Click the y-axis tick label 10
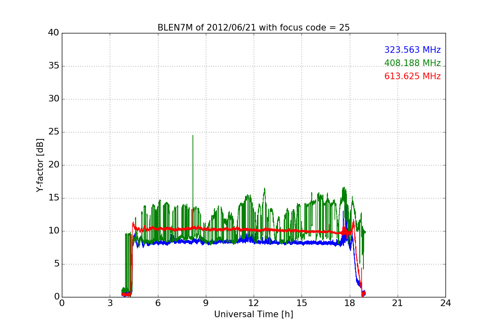The width and height of the screenshot is (495, 330). [x=53, y=231]
